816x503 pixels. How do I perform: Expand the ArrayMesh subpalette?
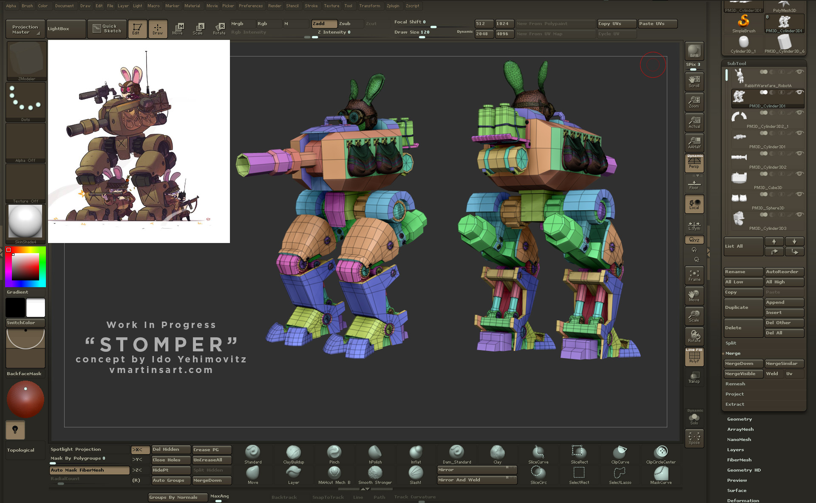pos(740,429)
